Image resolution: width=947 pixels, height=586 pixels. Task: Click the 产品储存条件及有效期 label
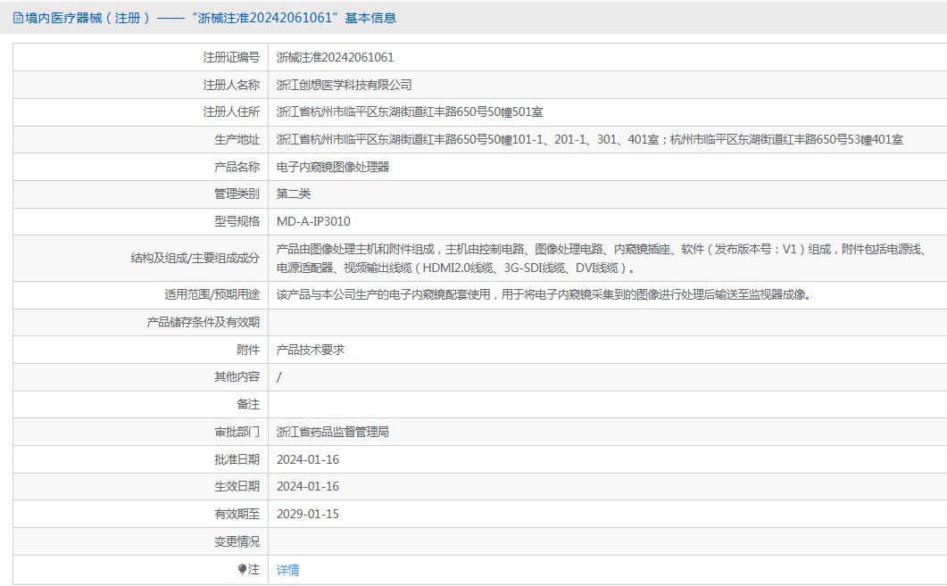(x=203, y=322)
